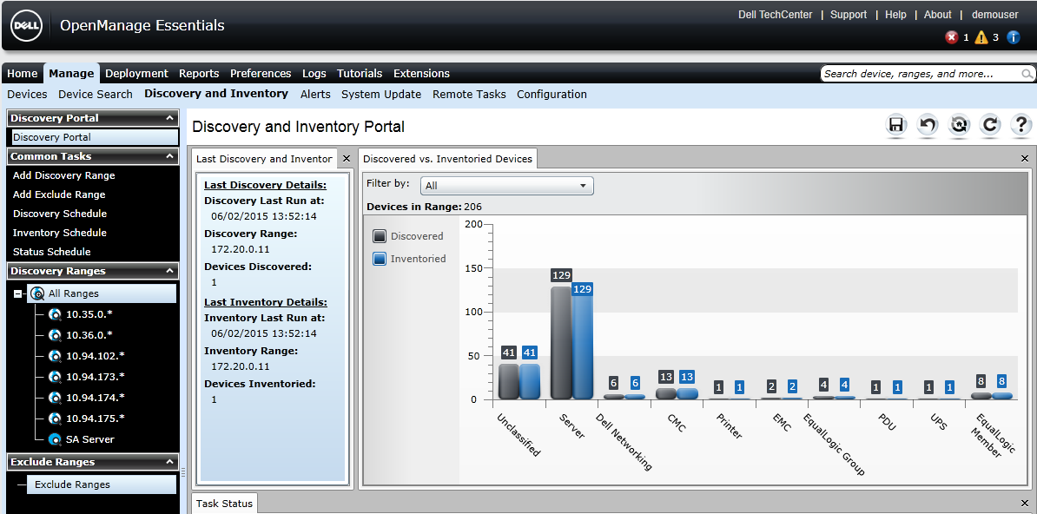Open the Tutorials menu tab
The width and height of the screenshot is (1037, 514).
[360, 74]
